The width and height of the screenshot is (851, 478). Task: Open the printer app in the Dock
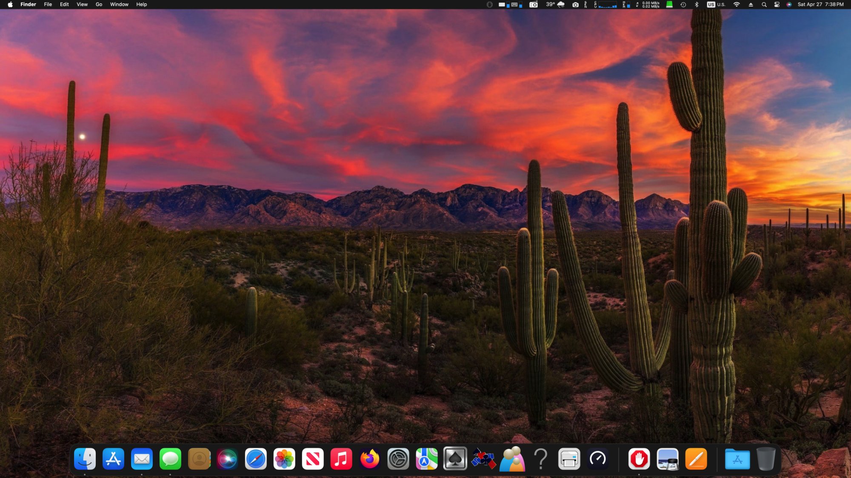pos(569,459)
